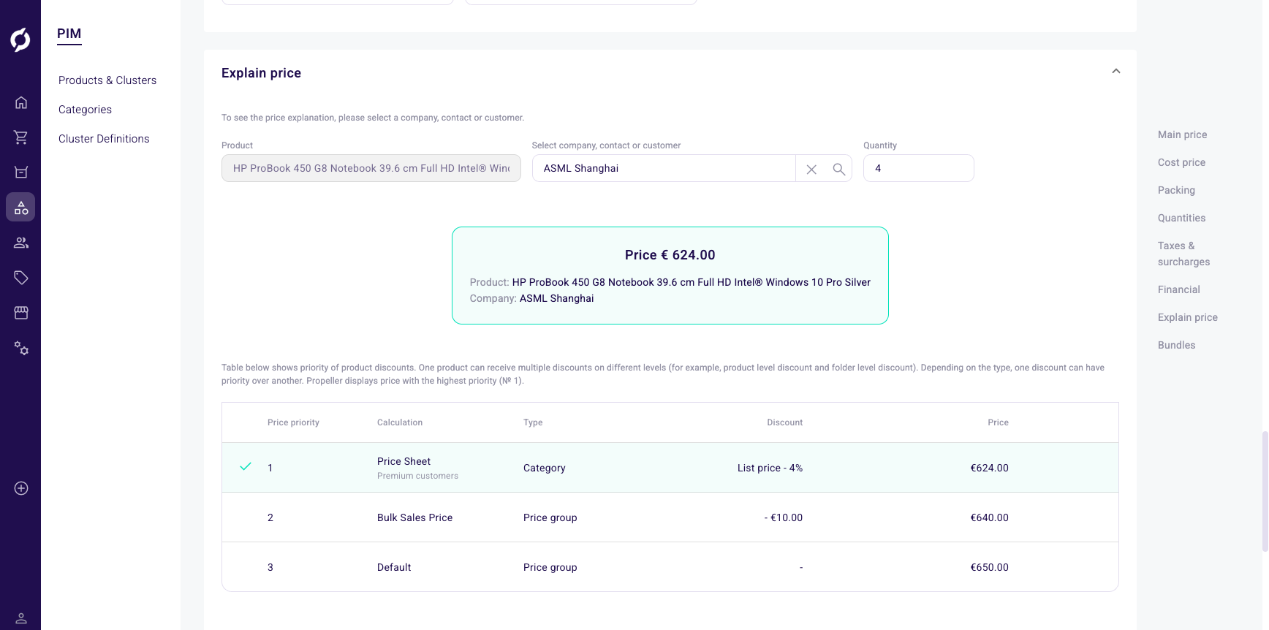Click the Product input field
Screen dimensions: 1269x630
pos(371,168)
